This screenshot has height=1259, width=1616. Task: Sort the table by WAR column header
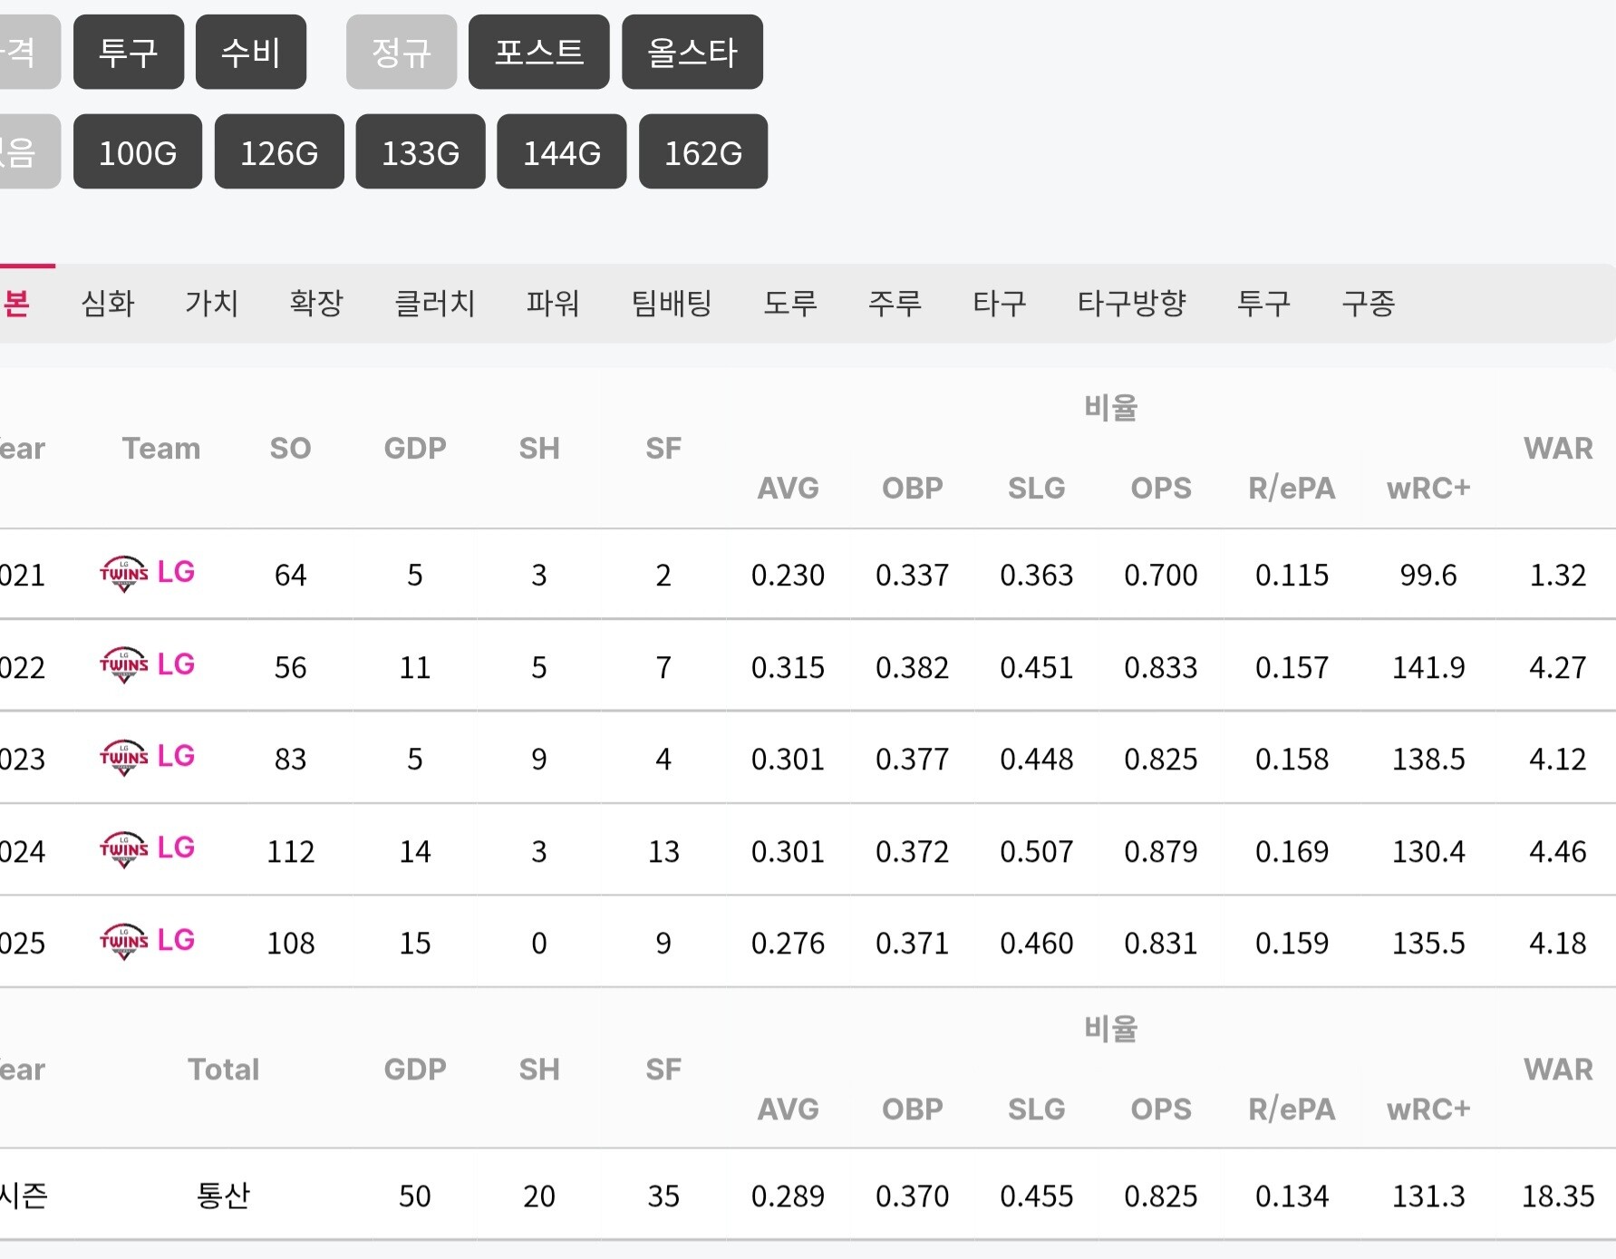pyautogui.click(x=1558, y=448)
